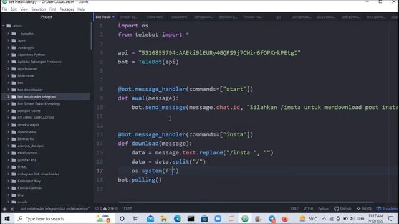Change UTF-8 file encoding

308,208
